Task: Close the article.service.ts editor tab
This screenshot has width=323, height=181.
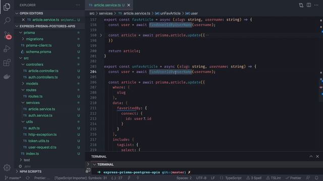Action: (x=129, y=5)
